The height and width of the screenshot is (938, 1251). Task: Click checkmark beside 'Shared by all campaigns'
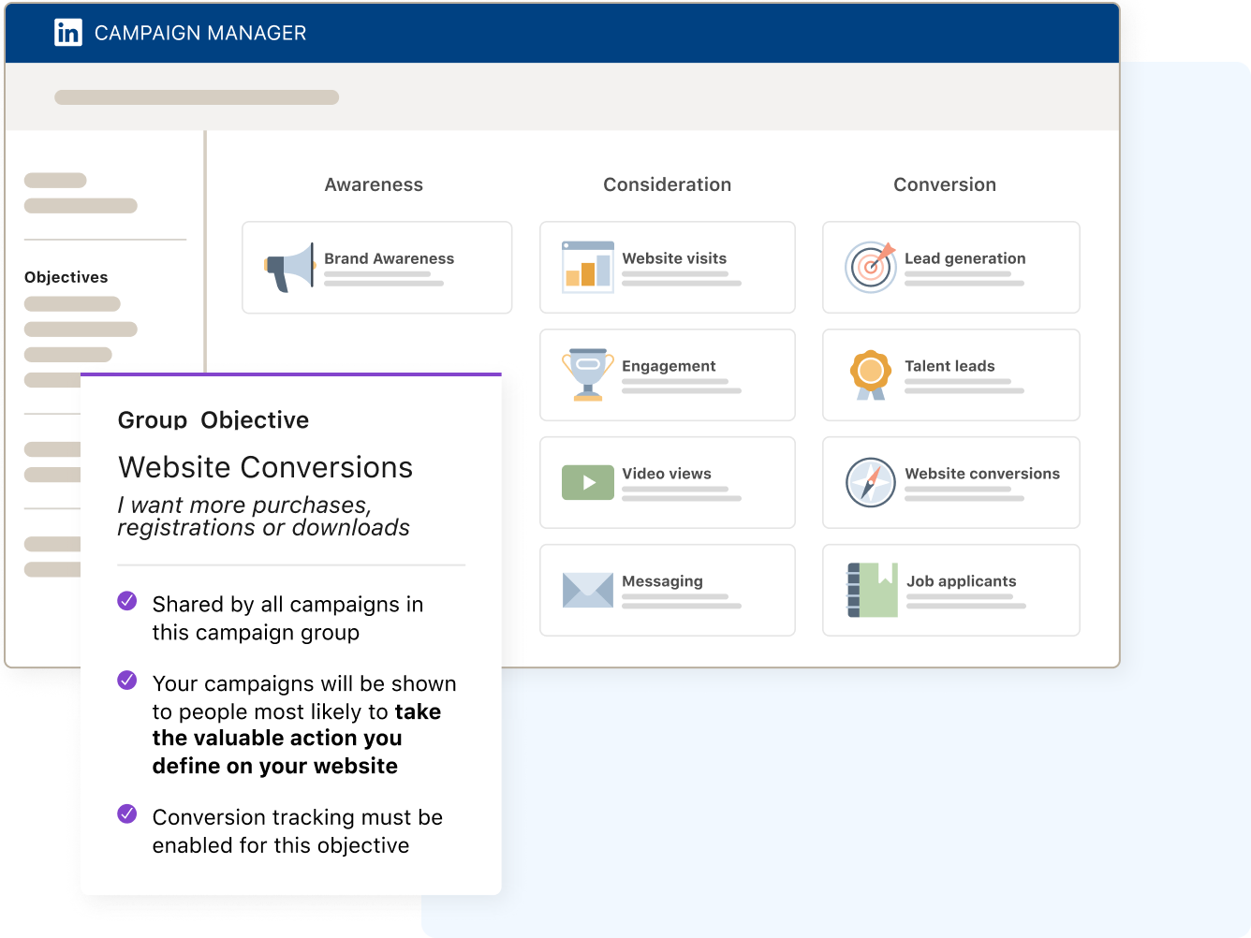click(127, 601)
